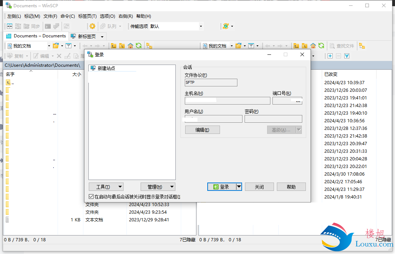Click the 关闭 close button in login dialog
This screenshot has width=395, height=254.
pos(259,187)
